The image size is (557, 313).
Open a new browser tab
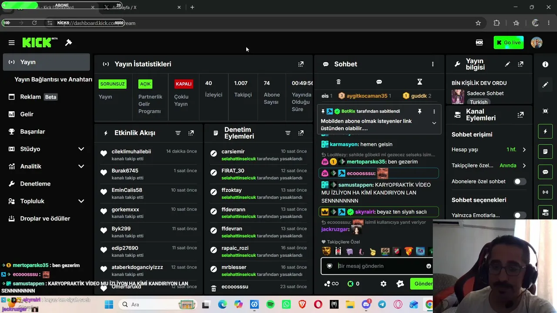pos(192,7)
